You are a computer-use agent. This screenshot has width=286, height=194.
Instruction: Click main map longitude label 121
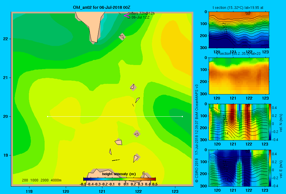click(102, 191)
